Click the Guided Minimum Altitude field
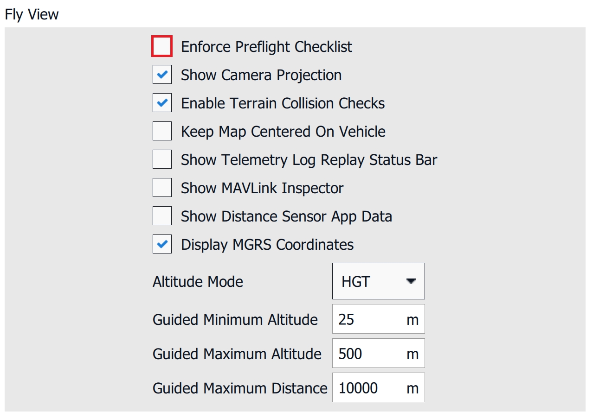 369,319
